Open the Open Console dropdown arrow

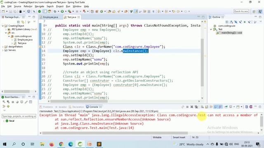click(241, 107)
